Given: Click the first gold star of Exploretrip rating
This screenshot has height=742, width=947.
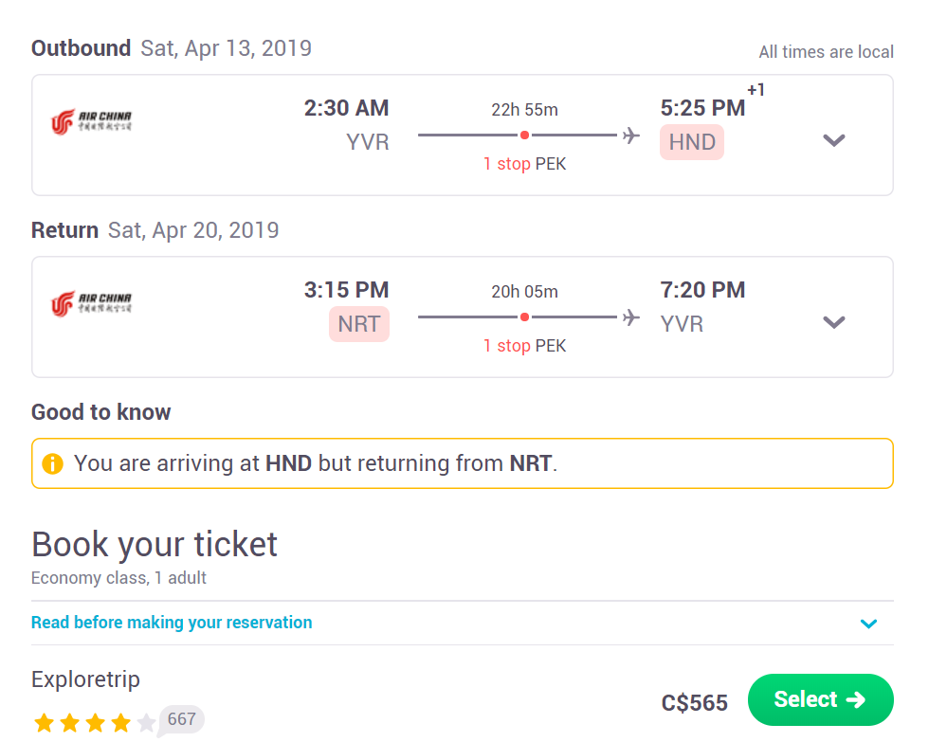Looking at the screenshot, I should pos(45,722).
